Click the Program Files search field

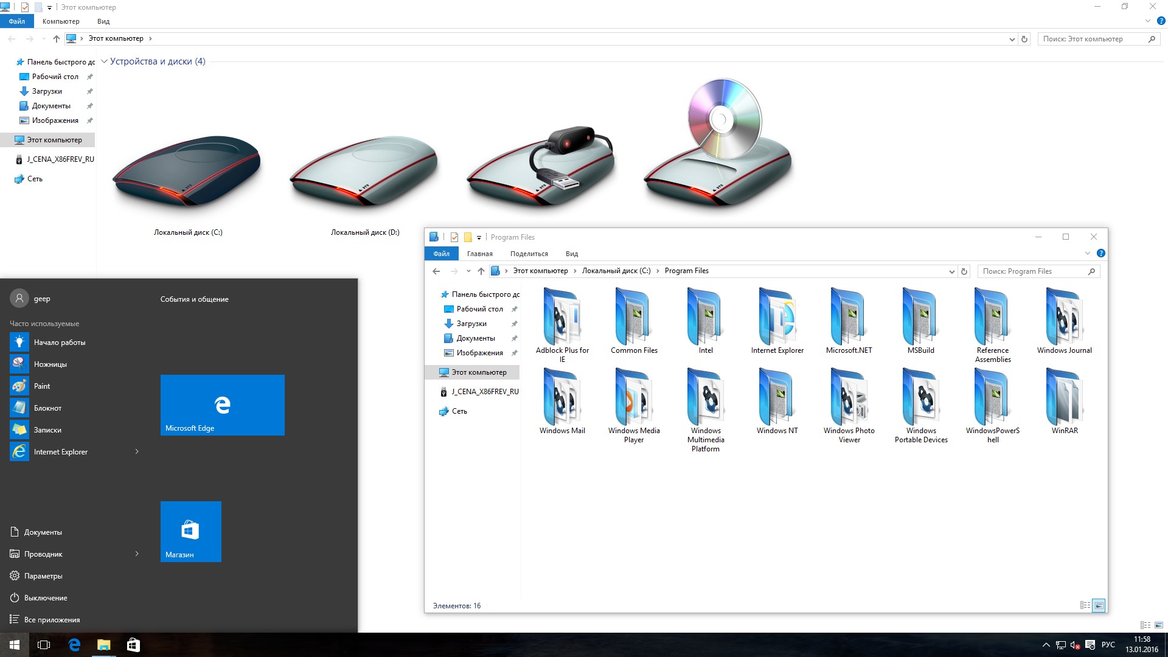click(1038, 271)
